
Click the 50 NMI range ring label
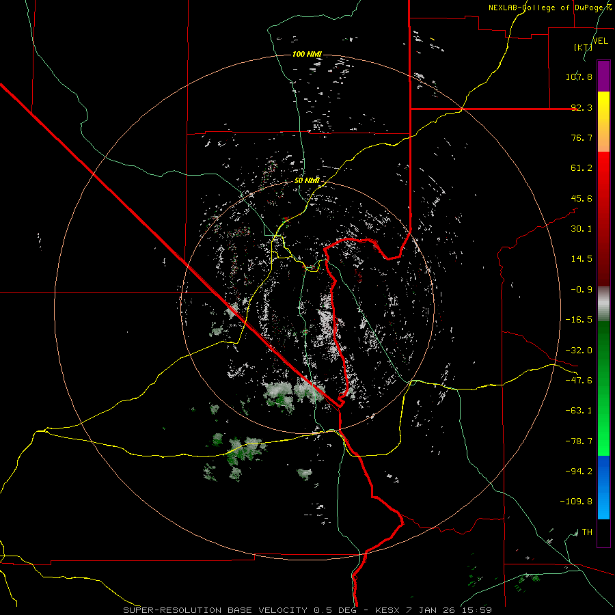pyautogui.click(x=307, y=180)
